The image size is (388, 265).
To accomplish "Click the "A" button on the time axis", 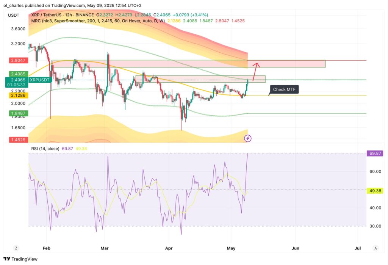I will click(x=376, y=247).
